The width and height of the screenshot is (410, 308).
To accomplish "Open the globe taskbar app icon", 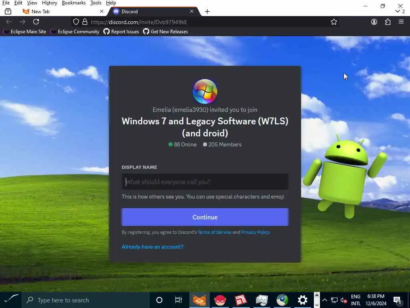I will pyautogui.click(x=282, y=300).
